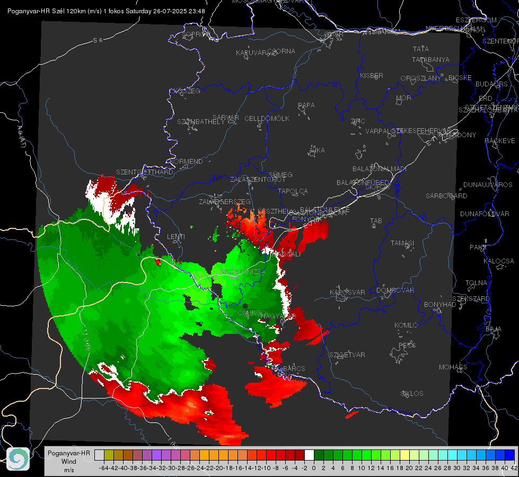Select the MÓR city label
Image resolution: width=519 pixels, height=477 pixels.
[404, 98]
